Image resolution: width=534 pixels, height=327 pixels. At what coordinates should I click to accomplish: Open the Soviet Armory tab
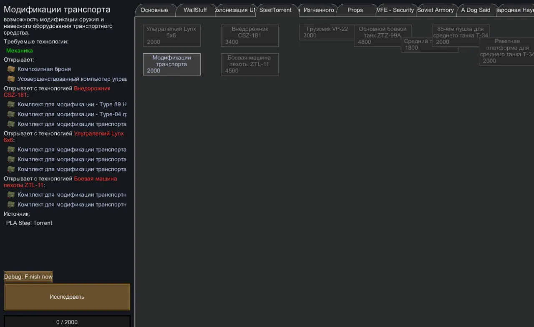tap(435, 10)
